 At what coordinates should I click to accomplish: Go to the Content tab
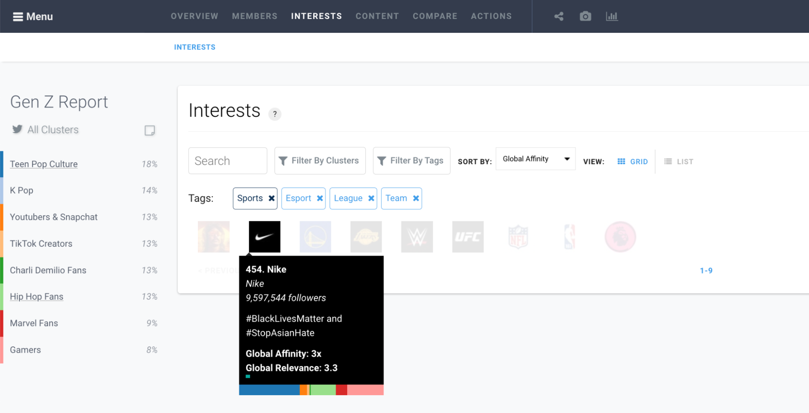click(377, 16)
